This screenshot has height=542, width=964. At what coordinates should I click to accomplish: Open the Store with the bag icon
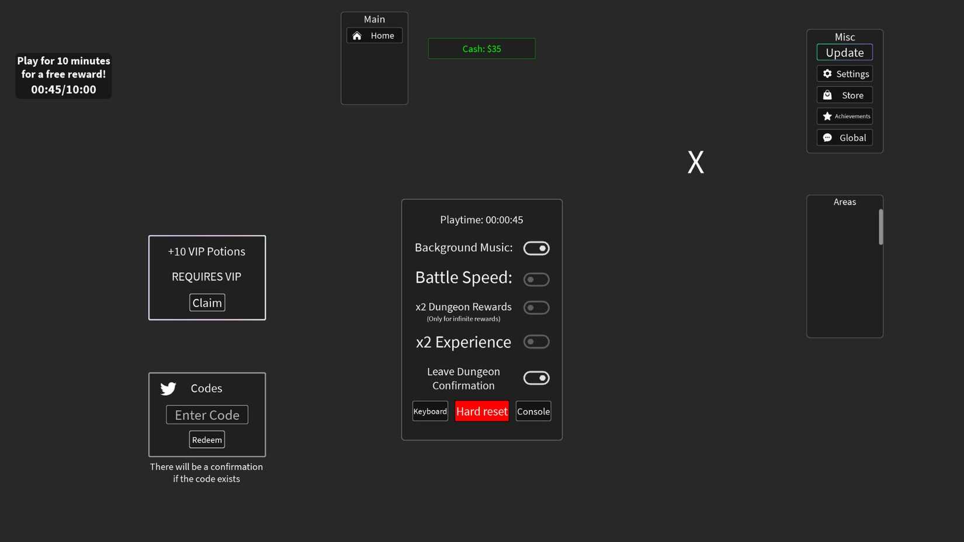(x=827, y=95)
